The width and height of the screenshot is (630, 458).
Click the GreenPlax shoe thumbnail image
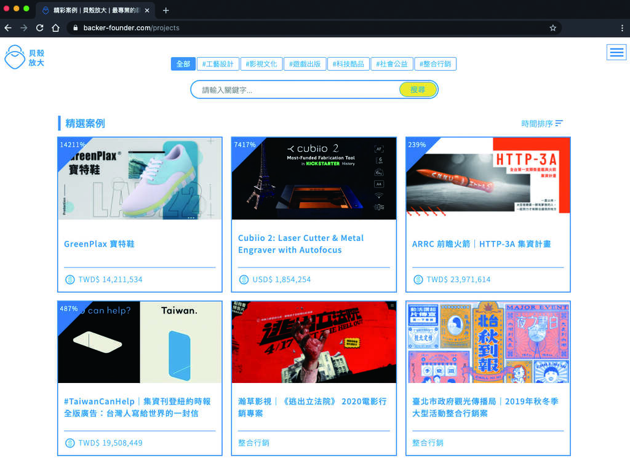click(140, 179)
